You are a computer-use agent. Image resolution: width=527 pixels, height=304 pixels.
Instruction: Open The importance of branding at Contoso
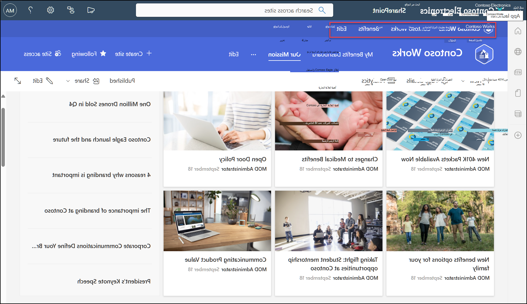pyautogui.click(x=97, y=211)
